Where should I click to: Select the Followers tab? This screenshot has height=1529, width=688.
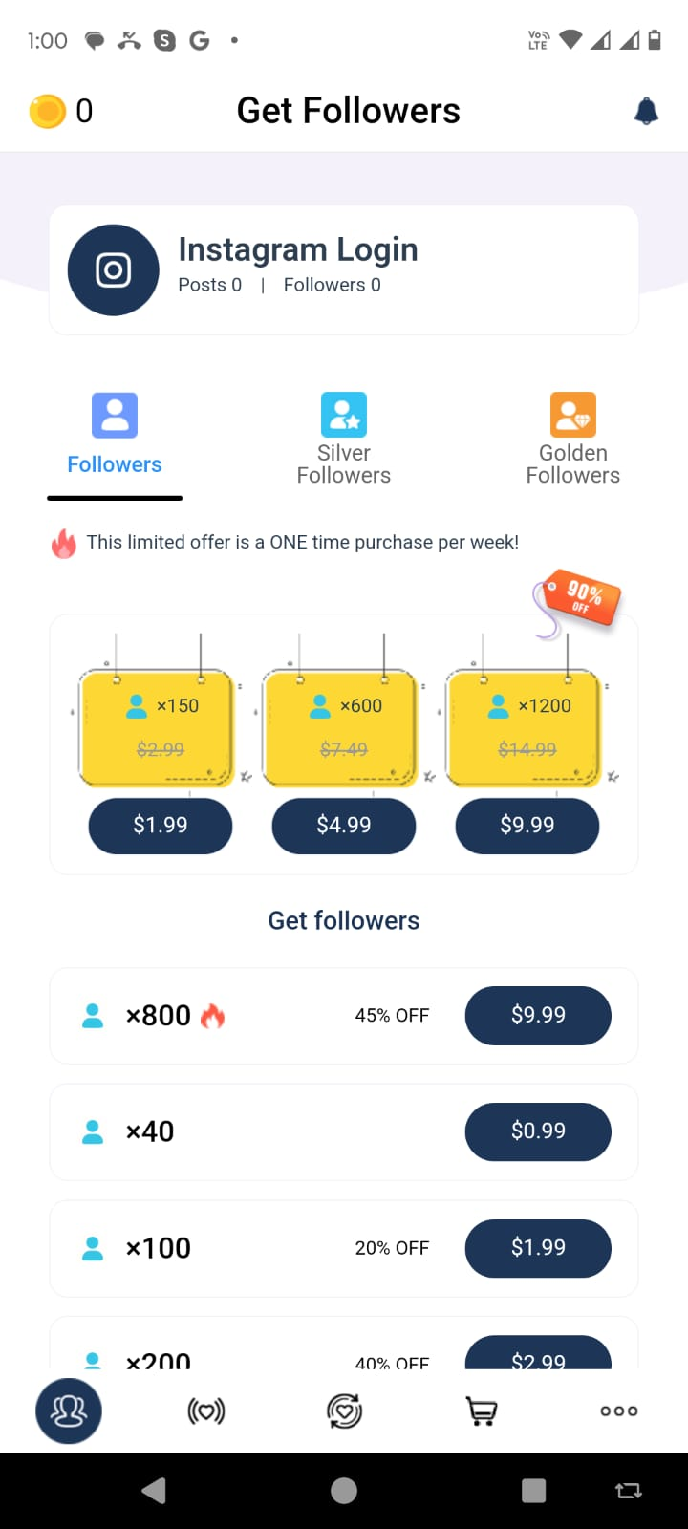[x=114, y=435]
